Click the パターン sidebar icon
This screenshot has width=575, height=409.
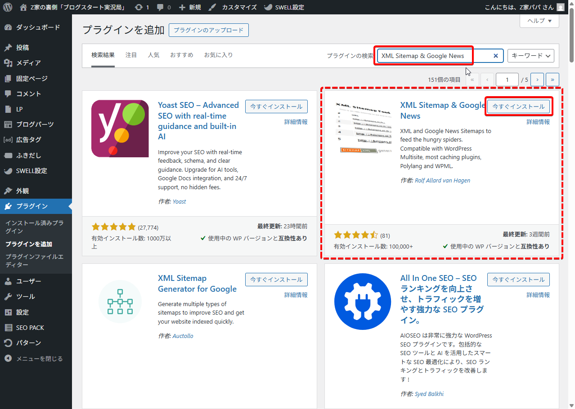coord(8,343)
